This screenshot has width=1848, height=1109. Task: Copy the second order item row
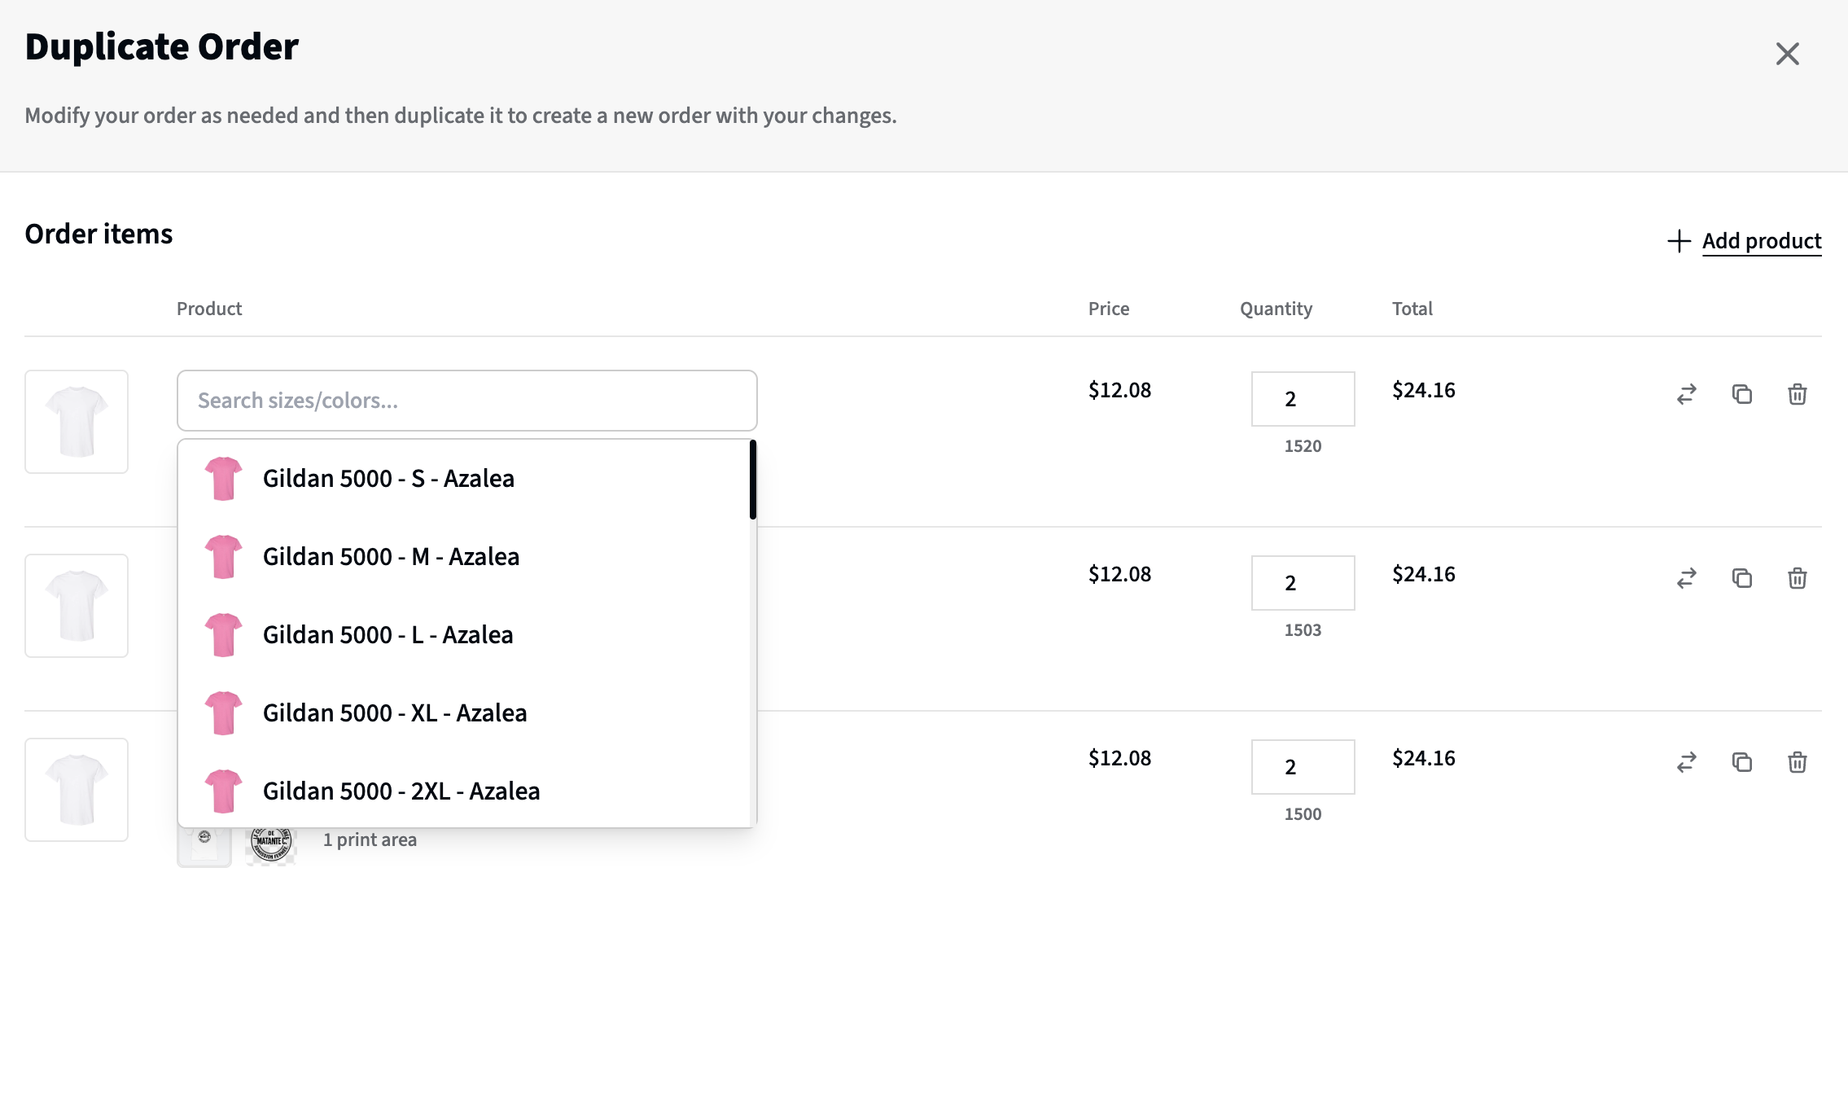coord(1741,579)
